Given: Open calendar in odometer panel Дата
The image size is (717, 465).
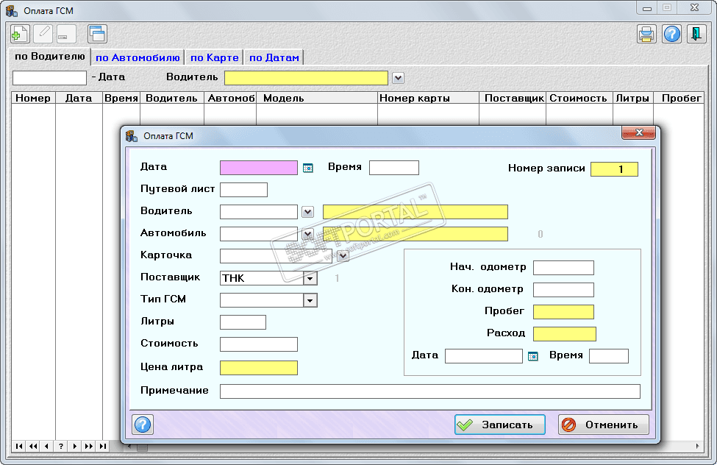Looking at the screenshot, I should [x=532, y=357].
